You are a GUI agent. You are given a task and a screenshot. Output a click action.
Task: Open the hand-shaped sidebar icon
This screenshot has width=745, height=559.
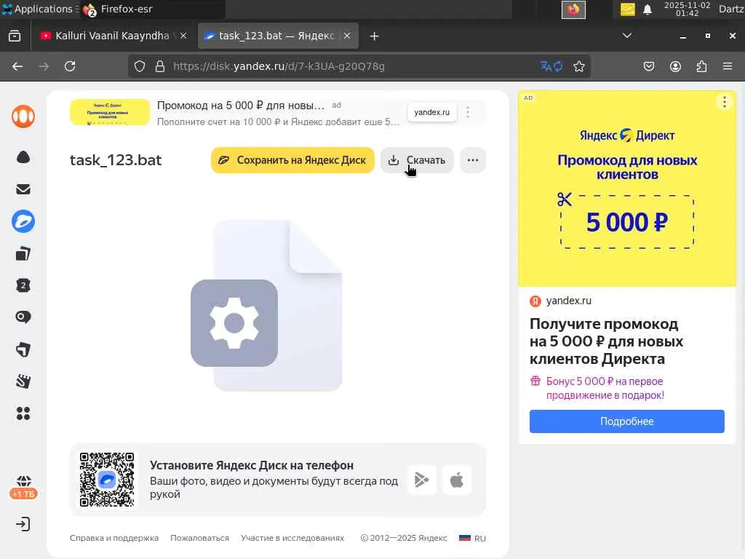(x=23, y=381)
